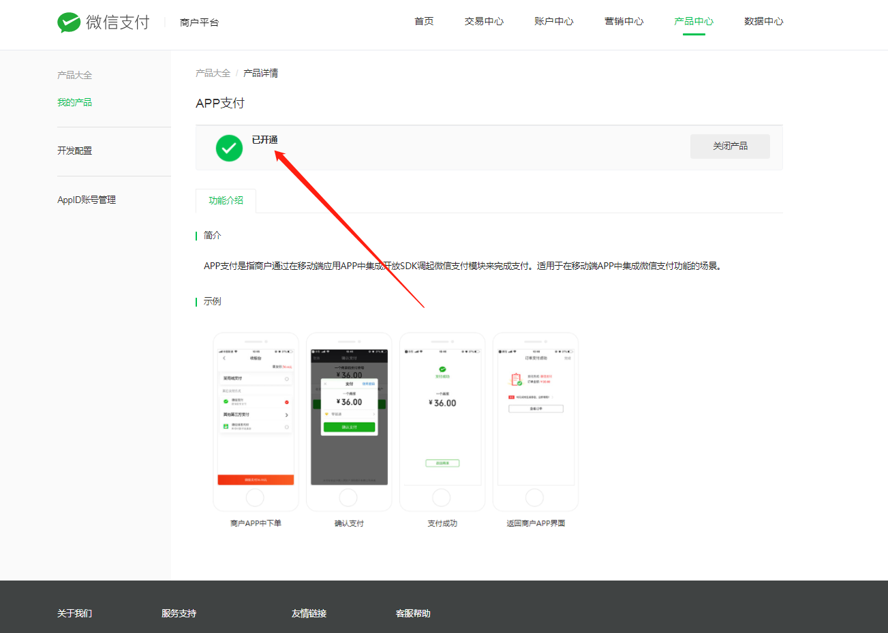
Task: Click the 返回商户APP界面 caption
Action: tap(536, 523)
